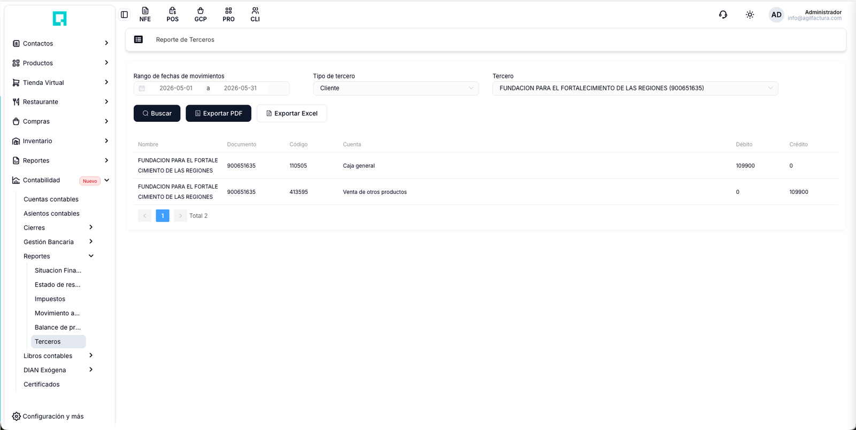This screenshot has width=856, height=430.
Task: Click the Nuevo badge beside Contabilidad
Action: [x=90, y=181]
